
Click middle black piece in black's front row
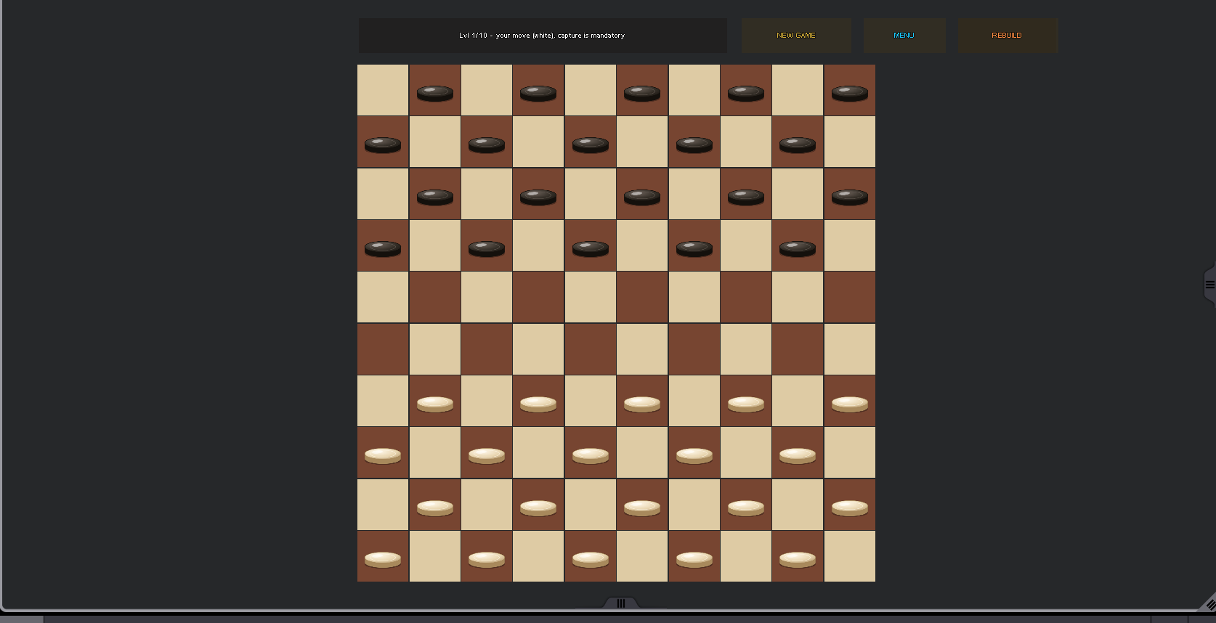coord(591,249)
